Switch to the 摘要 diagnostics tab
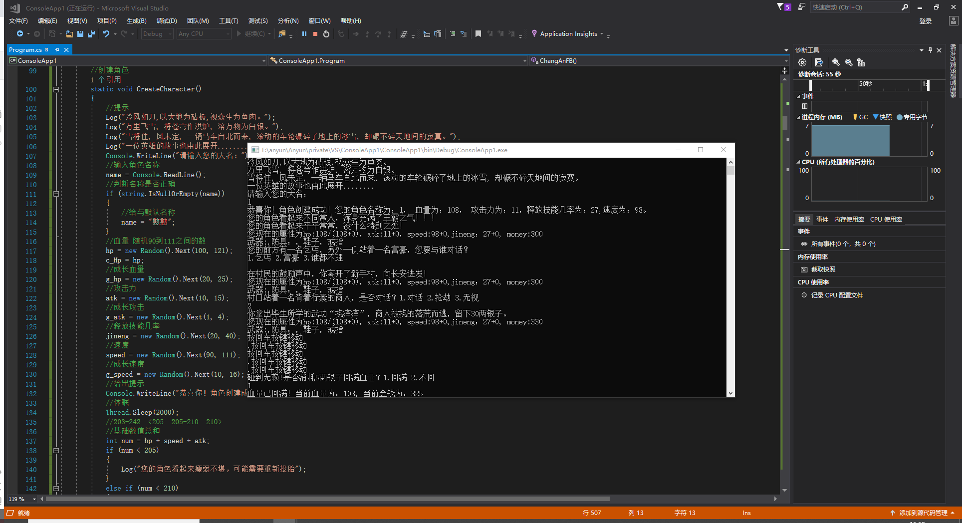 click(804, 219)
